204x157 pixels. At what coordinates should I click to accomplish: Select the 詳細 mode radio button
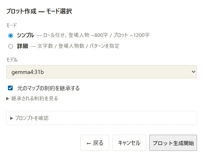pyautogui.click(x=11, y=46)
